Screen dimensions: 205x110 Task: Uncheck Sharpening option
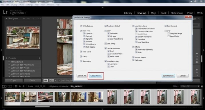[81, 61]
